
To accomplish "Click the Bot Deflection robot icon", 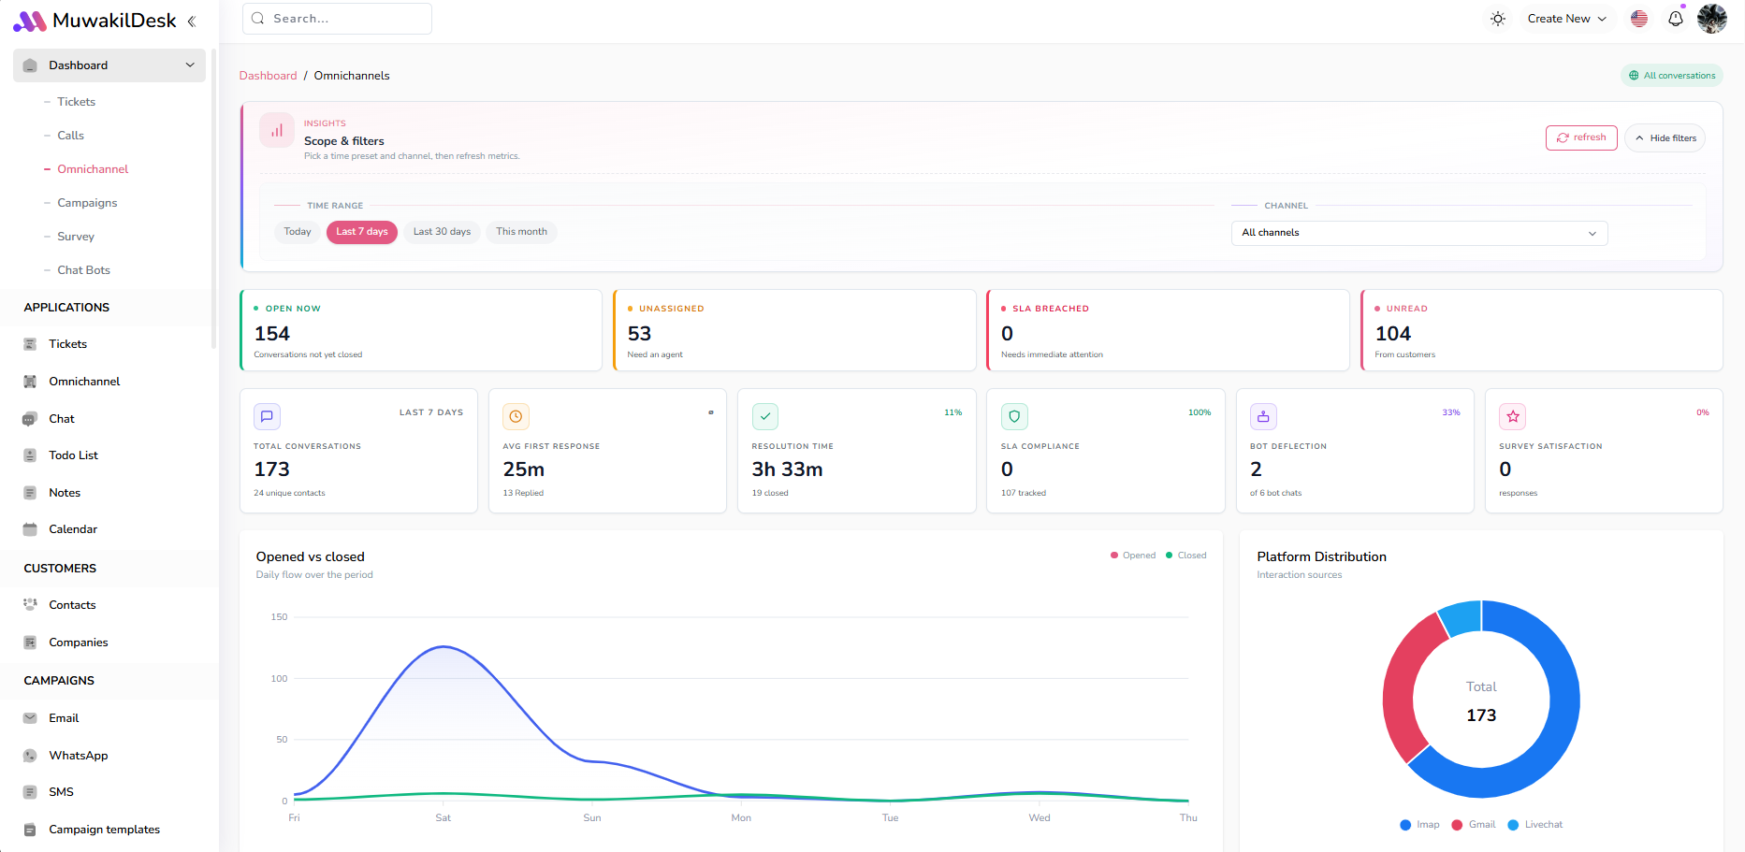I will pos(1263,416).
